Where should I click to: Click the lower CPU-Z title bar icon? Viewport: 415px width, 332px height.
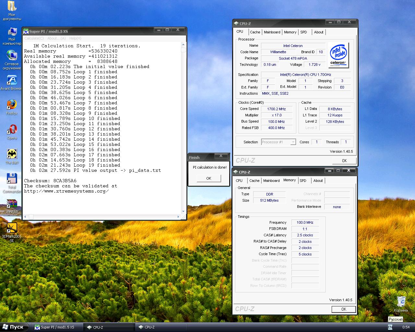click(x=236, y=172)
